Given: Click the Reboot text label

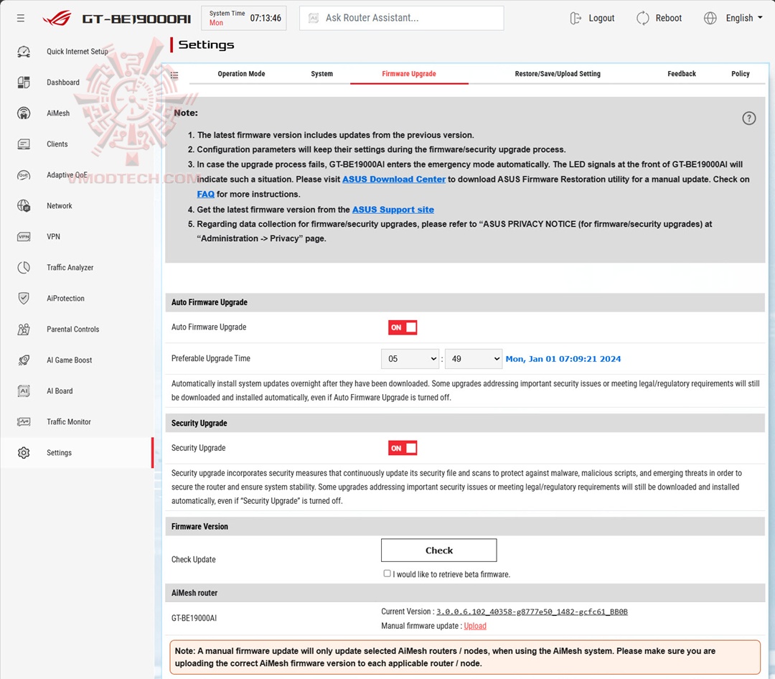Looking at the screenshot, I should coord(669,18).
